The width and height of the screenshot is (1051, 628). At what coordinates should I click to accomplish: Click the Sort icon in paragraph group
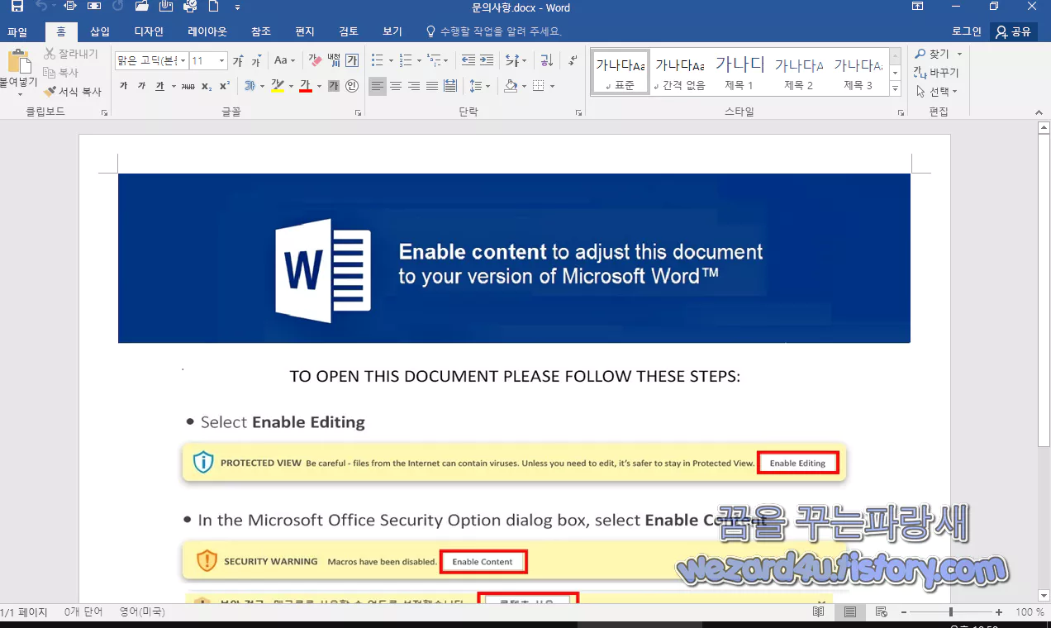coord(546,60)
